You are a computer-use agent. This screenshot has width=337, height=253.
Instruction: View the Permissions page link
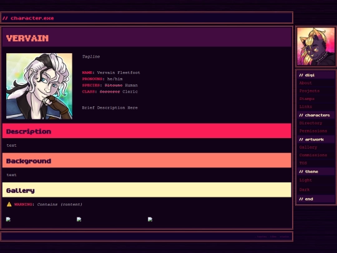click(313, 131)
